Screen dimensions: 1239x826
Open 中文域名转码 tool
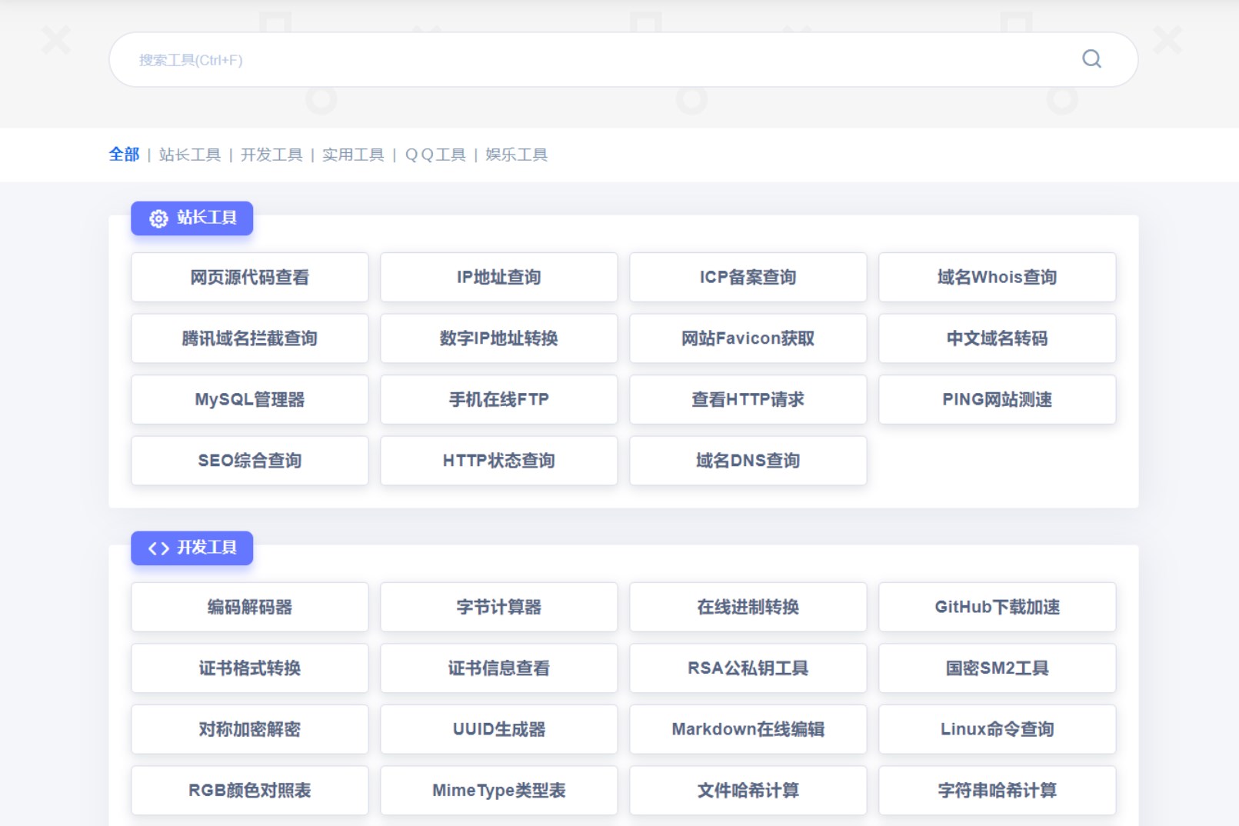point(998,338)
